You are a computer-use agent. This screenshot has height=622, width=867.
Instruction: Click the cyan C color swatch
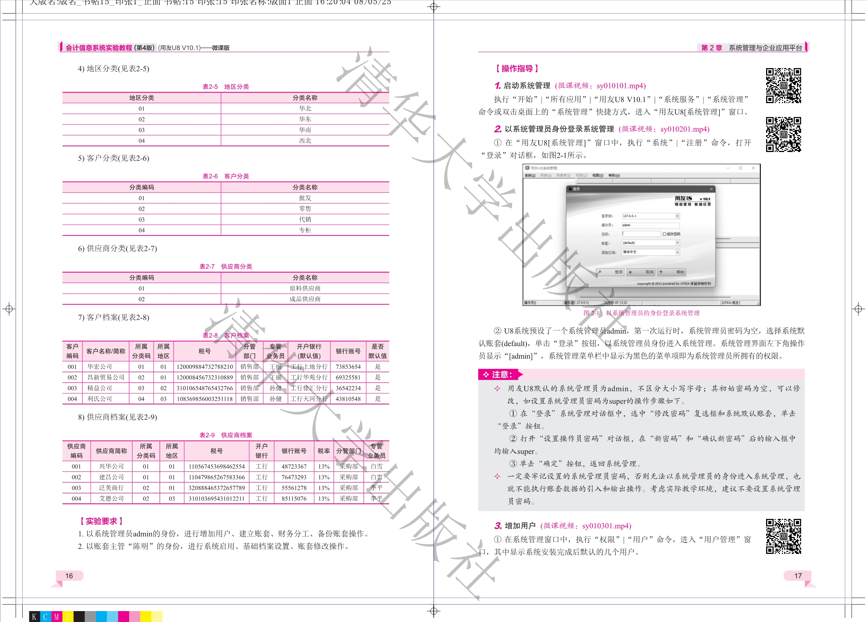(46, 616)
